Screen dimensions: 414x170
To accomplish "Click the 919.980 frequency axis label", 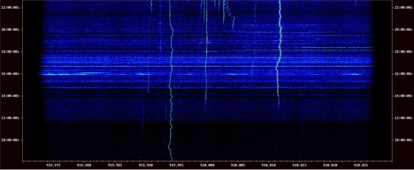I will [x=84, y=165].
